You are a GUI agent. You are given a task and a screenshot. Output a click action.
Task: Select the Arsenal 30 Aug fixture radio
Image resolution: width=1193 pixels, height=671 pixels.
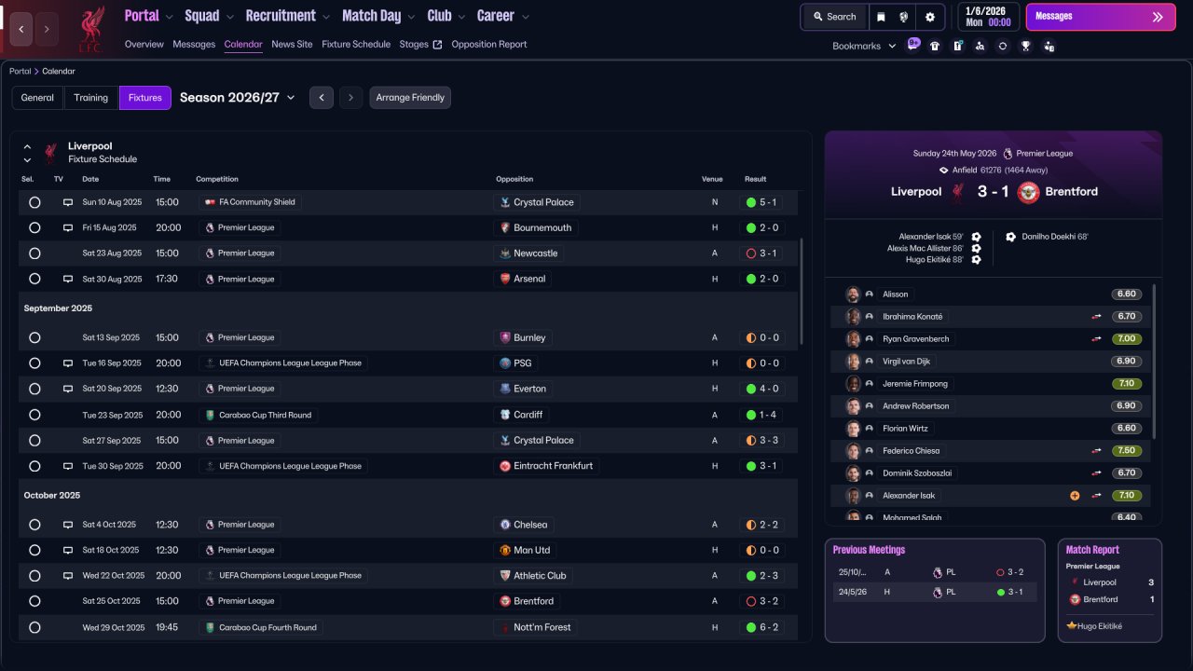click(x=34, y=279)
